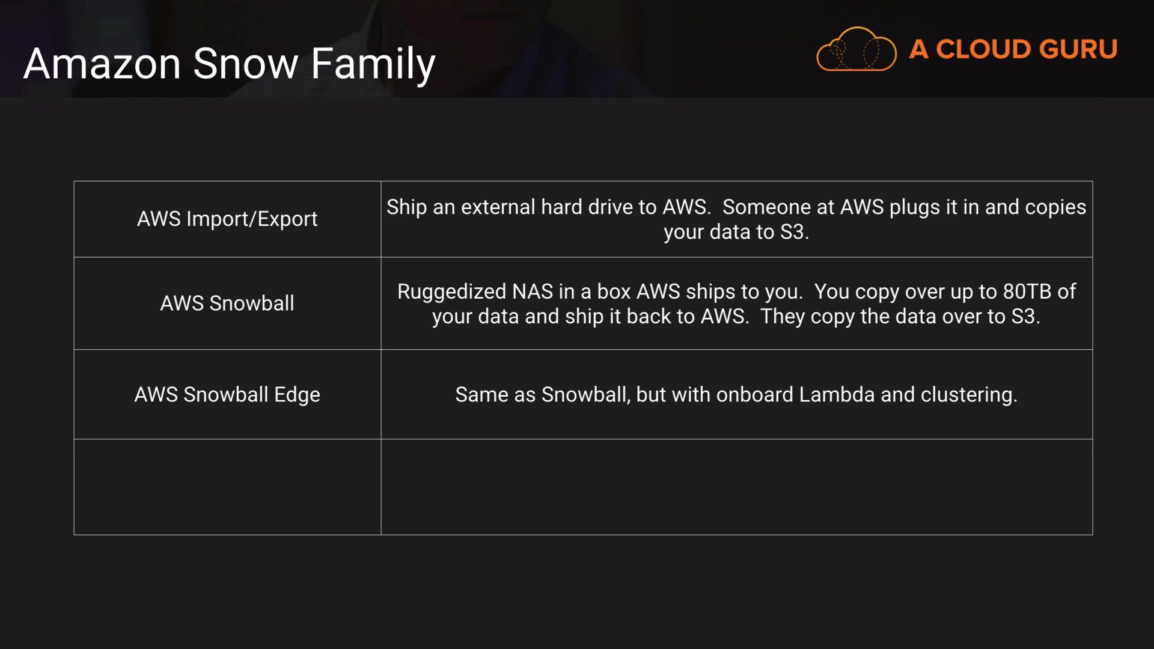Click the Same as Snowball description text
The height and width of the screenshot is (649, 1154).
(736, 395)
